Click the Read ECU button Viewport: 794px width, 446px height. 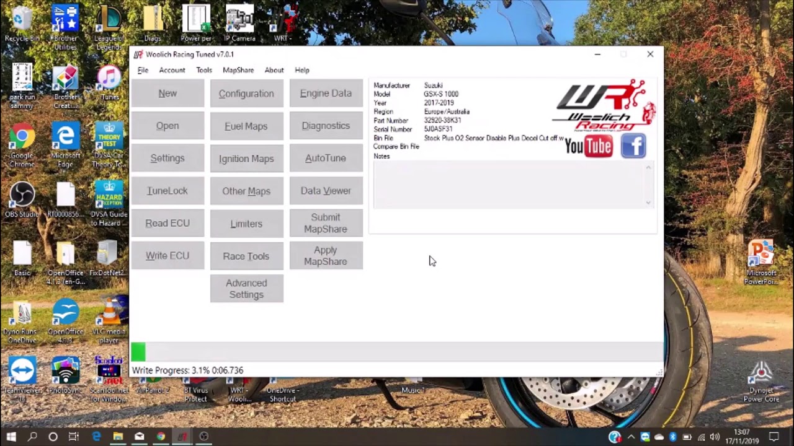pyautogui.click(x=167, y=223)
